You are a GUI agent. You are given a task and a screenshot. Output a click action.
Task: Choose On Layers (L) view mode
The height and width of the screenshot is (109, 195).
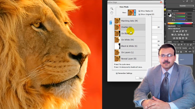point(130,52)
